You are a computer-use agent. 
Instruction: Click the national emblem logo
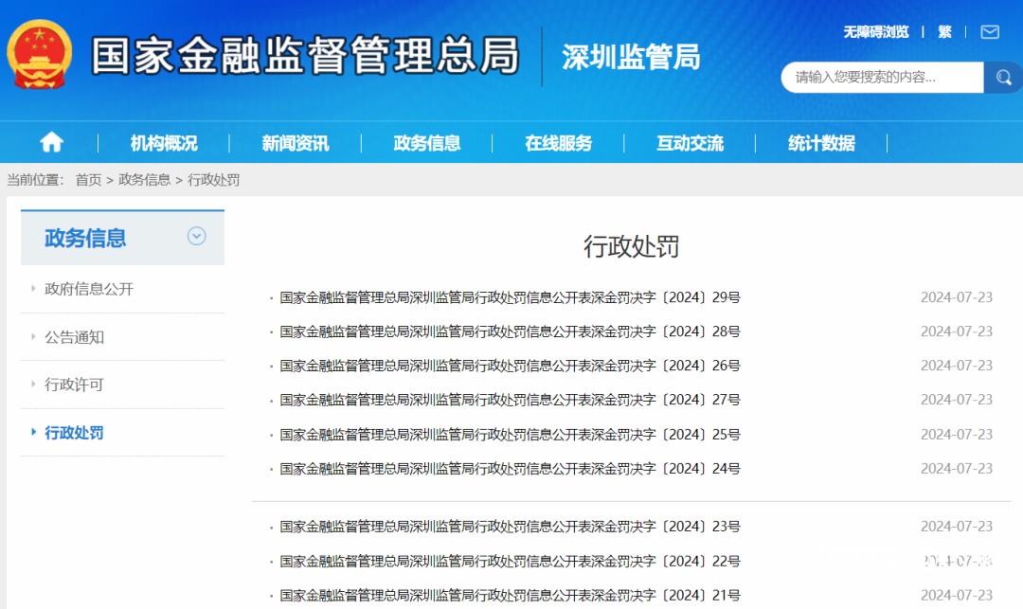point(39,55)
